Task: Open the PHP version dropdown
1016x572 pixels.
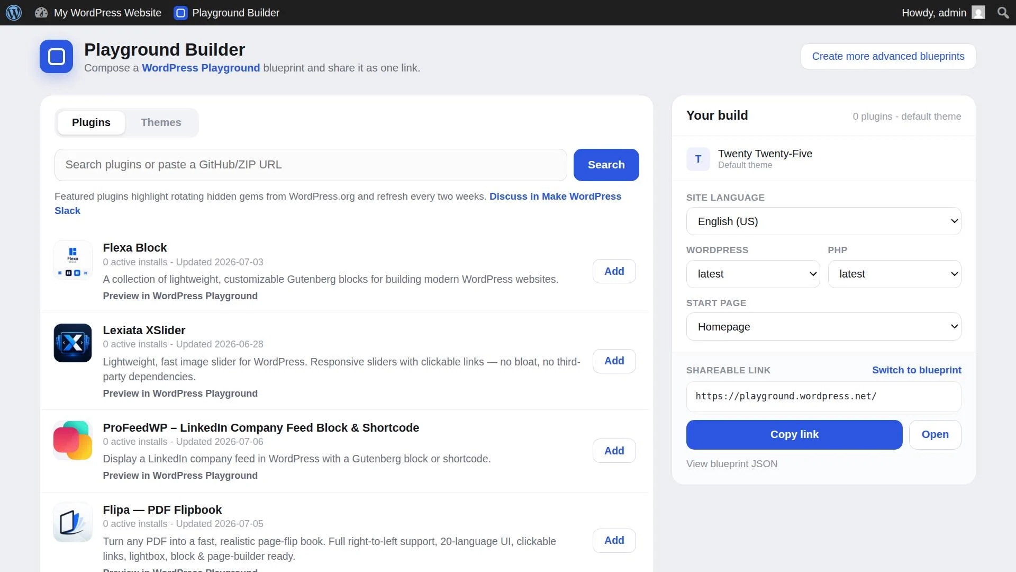Action: pos(894,274)
